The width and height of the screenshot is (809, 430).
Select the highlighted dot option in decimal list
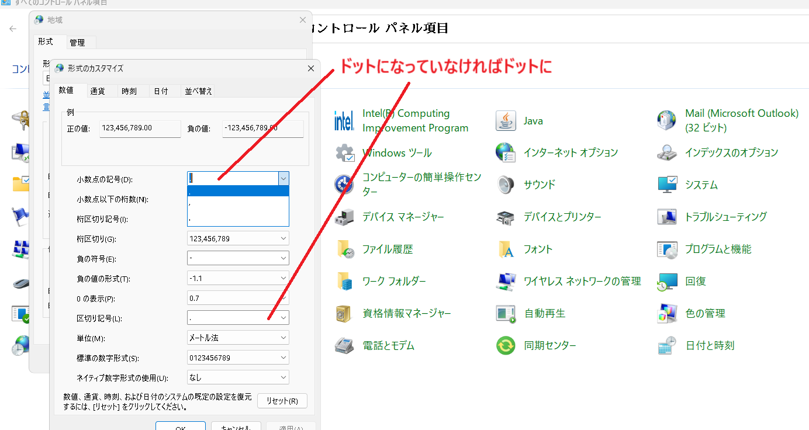[238, 191]
